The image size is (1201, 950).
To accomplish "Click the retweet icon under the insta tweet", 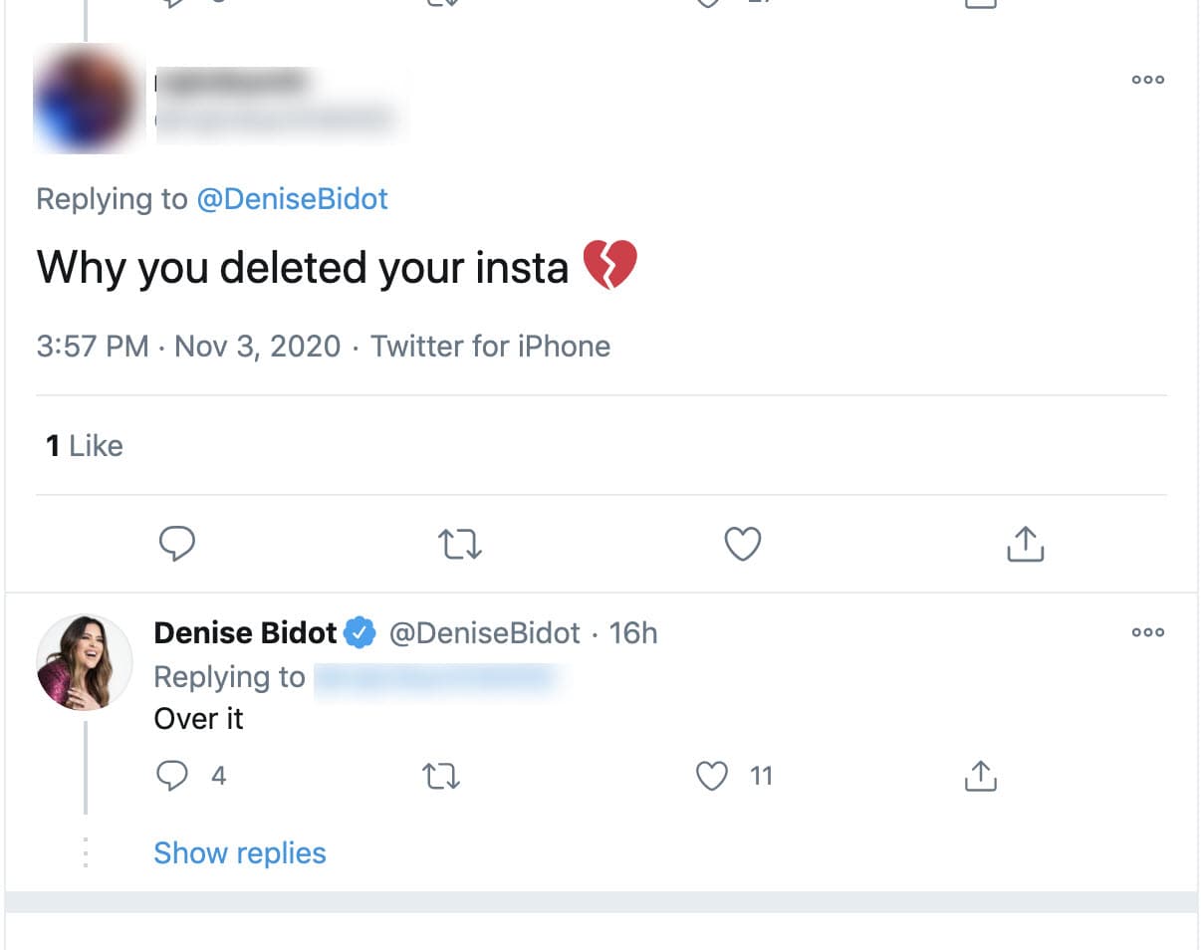I will [x=459, y=544].
